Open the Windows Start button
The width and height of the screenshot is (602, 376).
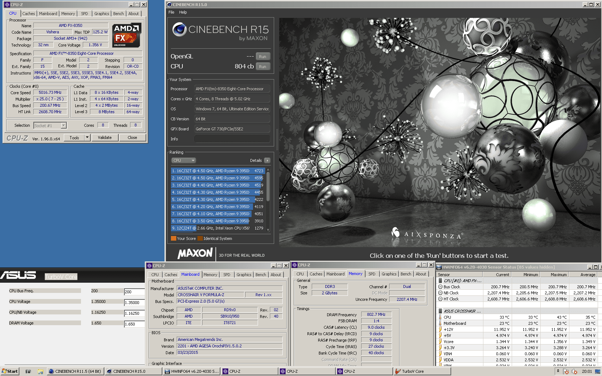tap(10, 371)
